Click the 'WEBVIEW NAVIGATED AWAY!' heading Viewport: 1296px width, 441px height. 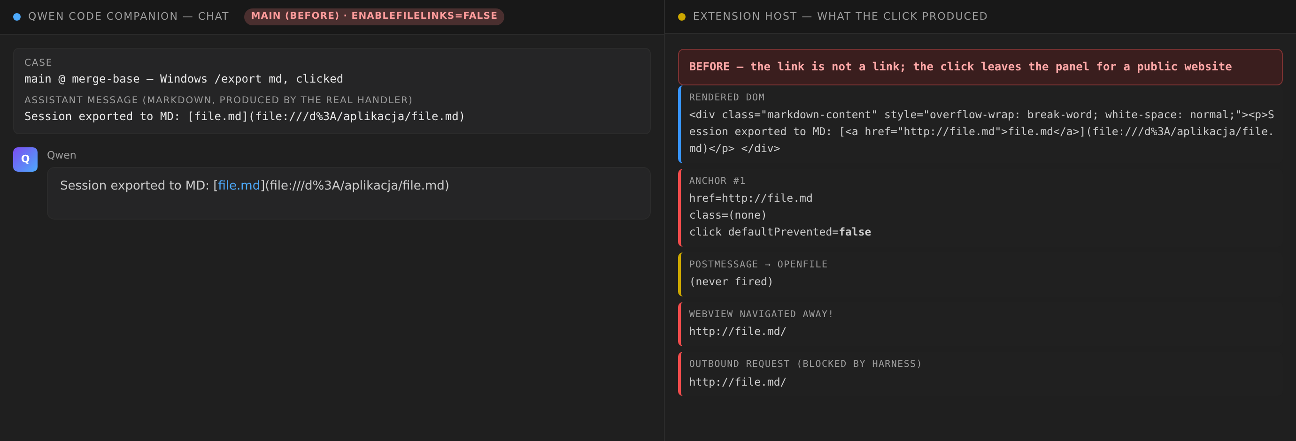[761, 314]
